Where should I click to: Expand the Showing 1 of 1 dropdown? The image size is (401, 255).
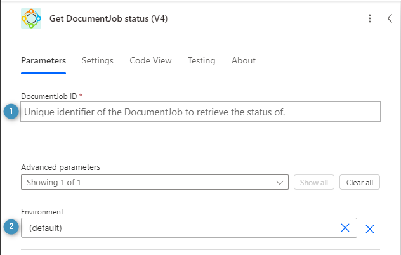pyautogui.click(x=155, y=182)
